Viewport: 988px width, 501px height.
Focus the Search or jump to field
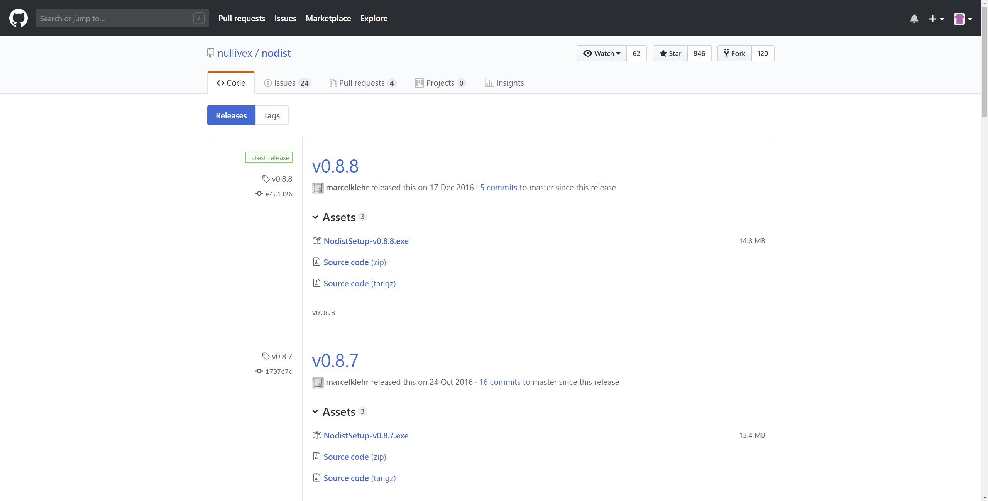(122, 18)
